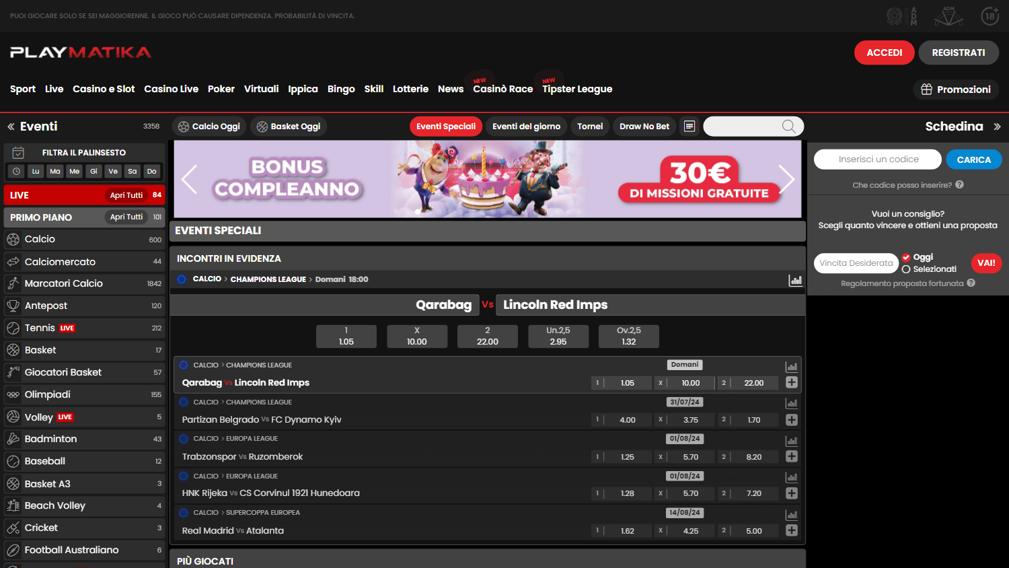Open the search magnifier icon

[x=789, y=127]
